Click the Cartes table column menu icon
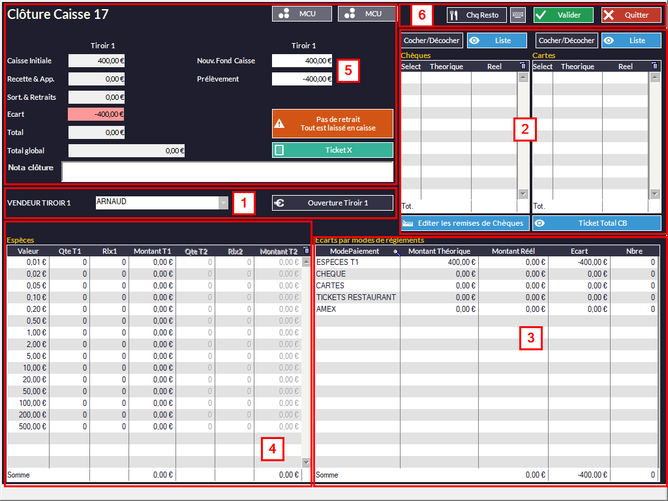Image resolution: width=668 pixels, height=501 pixels. [x=656, y=66]
